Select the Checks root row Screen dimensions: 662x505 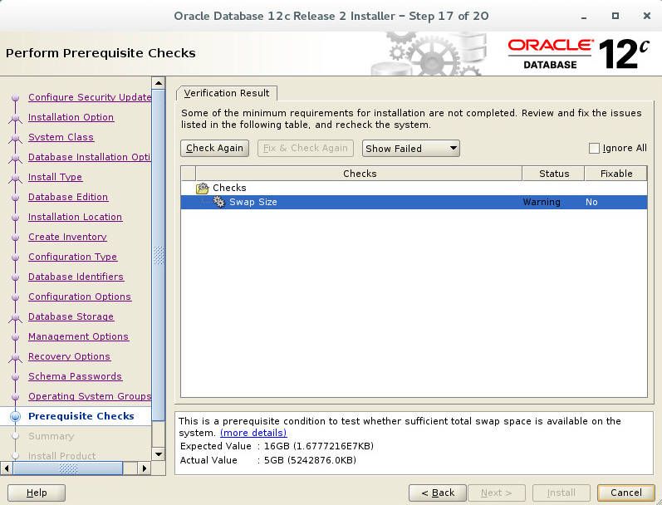coord(414,188)
